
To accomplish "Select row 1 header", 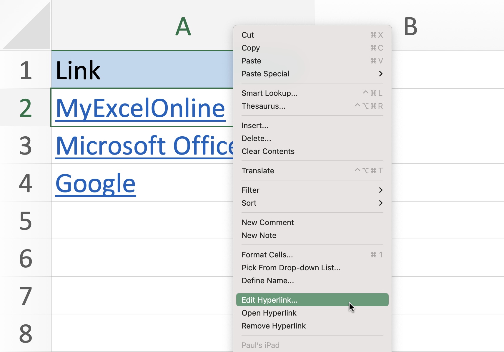I will (26, 70).
